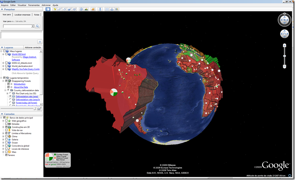The image size is (295, 180).
Task: Enable the Estradas layer checkbox
Action: [x=7, y=124]
